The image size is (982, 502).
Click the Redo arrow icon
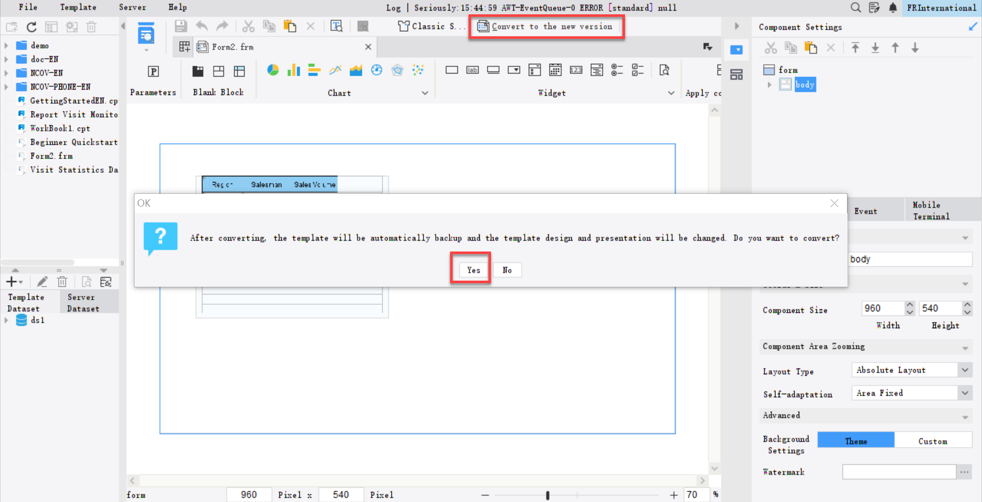pyautogui.click(x=222, y=26)
